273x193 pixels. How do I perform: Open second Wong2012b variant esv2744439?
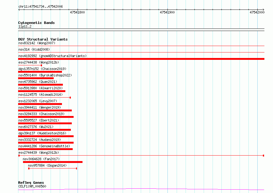39,152
